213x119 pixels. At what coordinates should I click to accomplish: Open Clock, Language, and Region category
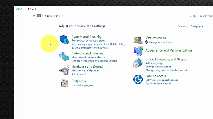click(x=166, y=59)
